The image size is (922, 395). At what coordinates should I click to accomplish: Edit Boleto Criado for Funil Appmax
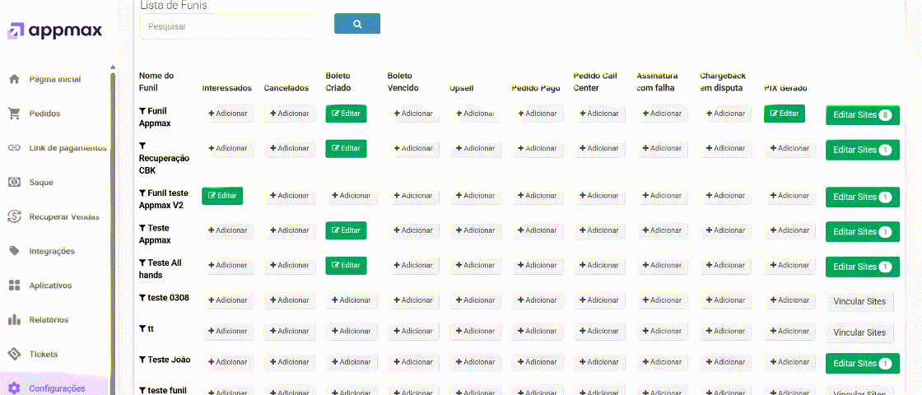[346, 114]
